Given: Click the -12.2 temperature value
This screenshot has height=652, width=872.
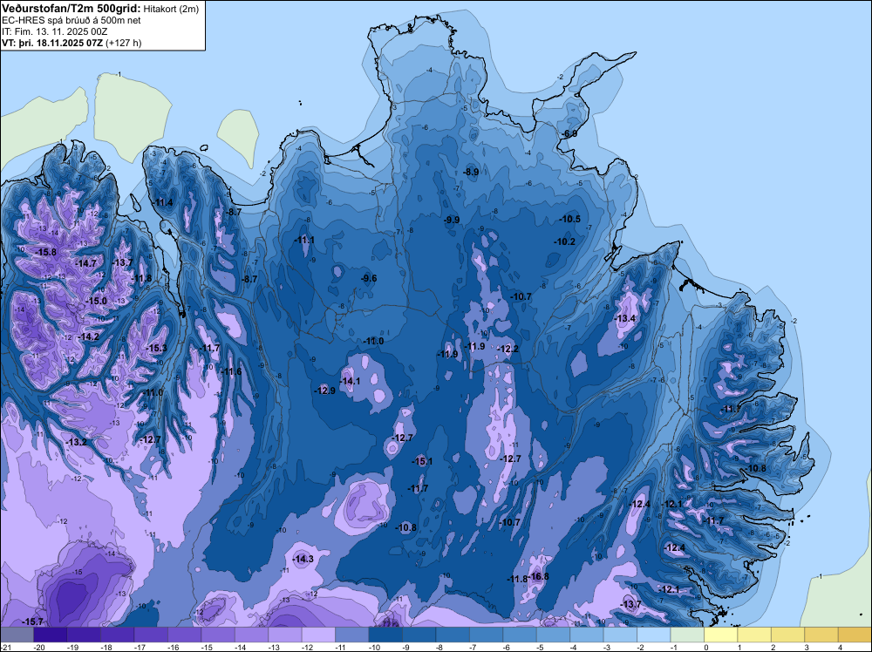Looking at the screenshot, I should 508,349.
